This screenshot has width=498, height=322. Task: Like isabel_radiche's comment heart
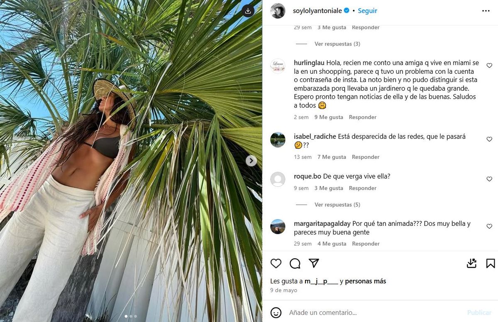pos(489,139)
